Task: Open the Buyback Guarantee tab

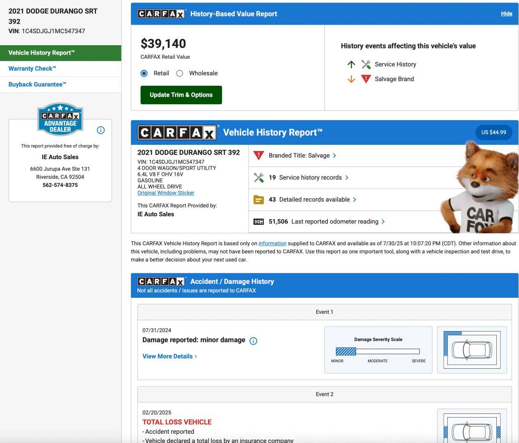Action: point(61,84)
